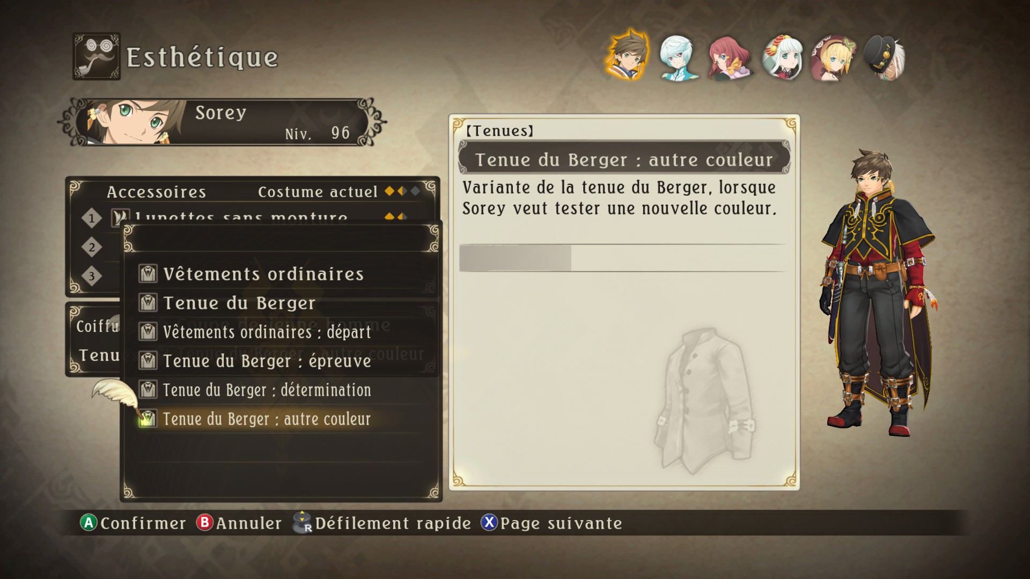Switch to the white-haired Mikleo portrait
Screen dimensions: 1030x579
pyautogui.click(x=678, y=58)
